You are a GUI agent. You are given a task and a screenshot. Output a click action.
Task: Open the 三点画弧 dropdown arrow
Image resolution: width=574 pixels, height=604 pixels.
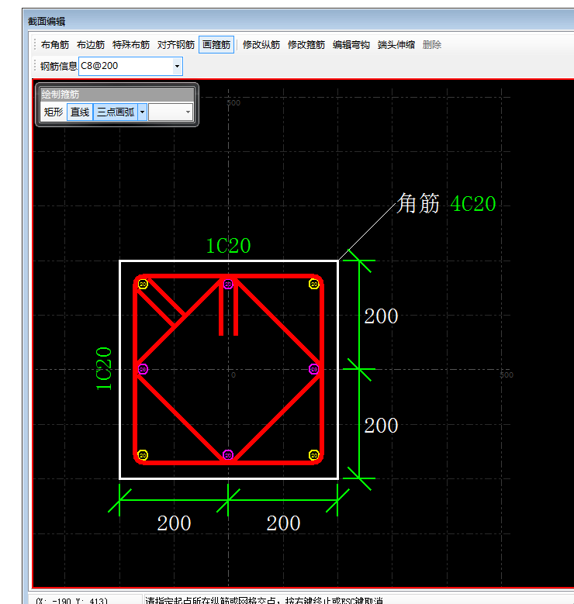[x=142, y=112]
